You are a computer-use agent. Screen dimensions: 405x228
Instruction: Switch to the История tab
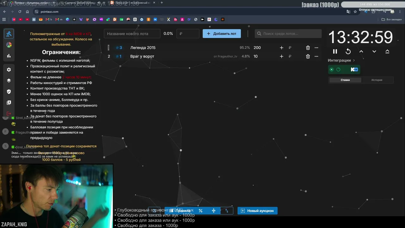(377, 80)
